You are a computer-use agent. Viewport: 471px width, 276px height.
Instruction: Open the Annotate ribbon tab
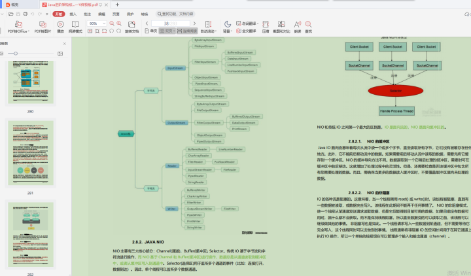pos(87,14)
